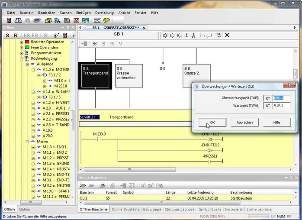Collapse the Rückverfolgung tree node
This screenshot has width=302, height=220.
pos(21,59)
